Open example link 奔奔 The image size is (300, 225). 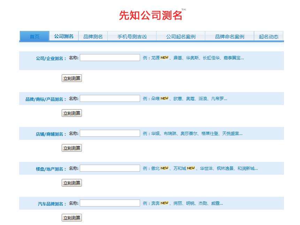(x=155, y=203)
